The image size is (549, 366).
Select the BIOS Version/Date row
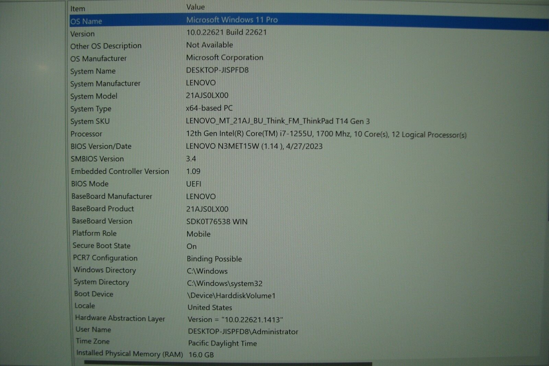(x=101, y=147)
